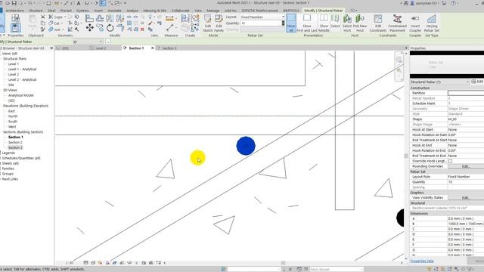
Task: Click the Text tool icon in quick access toolbar
Action: (x=79, y=3)
